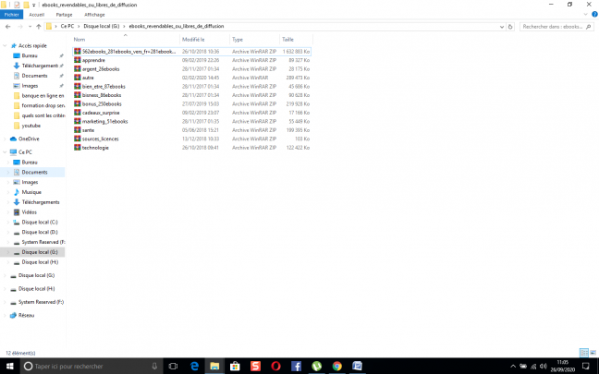Viewport: 599px width, 374px height.
Task: Open OneDrive in navigation pane
Action: [28, 139]
